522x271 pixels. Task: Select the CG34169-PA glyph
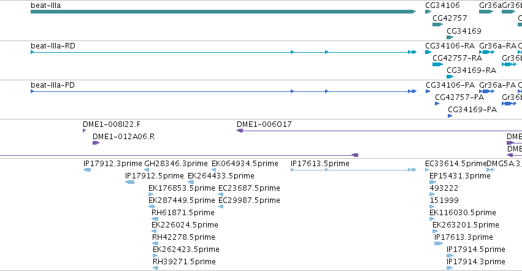click(x=450, y=116)
